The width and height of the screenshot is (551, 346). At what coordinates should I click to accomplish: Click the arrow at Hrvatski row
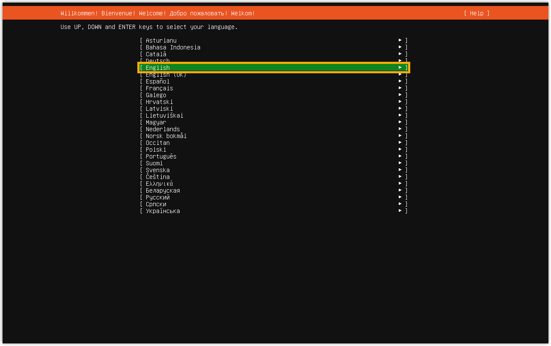click(x=400, y=102)
